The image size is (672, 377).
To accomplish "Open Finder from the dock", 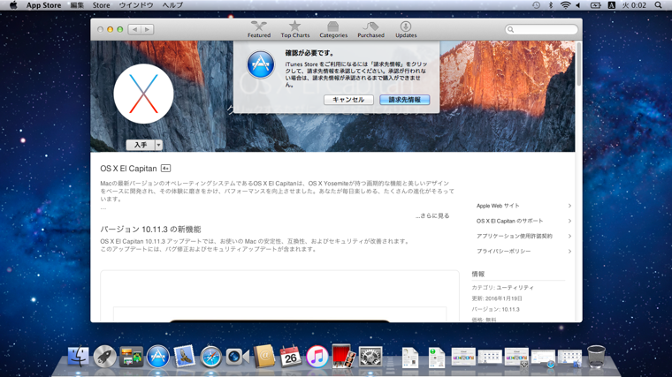I will 79,357.
